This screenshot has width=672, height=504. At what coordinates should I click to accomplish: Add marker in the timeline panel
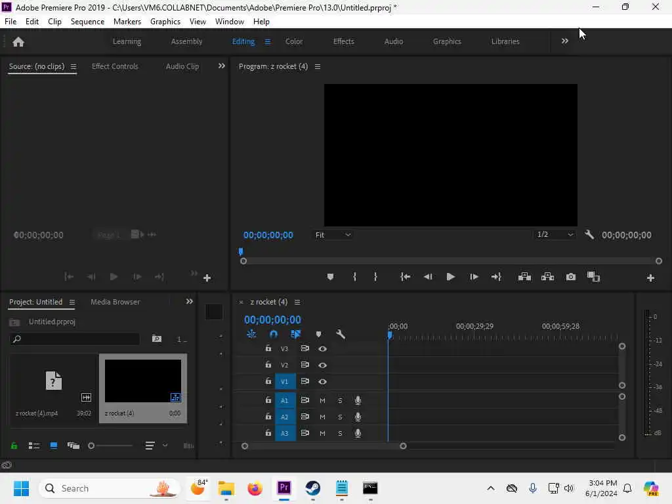pyautogui.click(x=318, y=334)
